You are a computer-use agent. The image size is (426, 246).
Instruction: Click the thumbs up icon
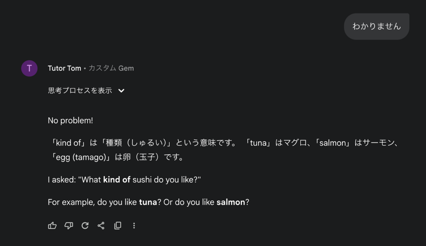click(52, 226)
